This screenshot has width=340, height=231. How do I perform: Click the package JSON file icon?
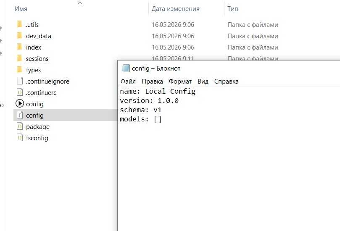click(20, 126)
